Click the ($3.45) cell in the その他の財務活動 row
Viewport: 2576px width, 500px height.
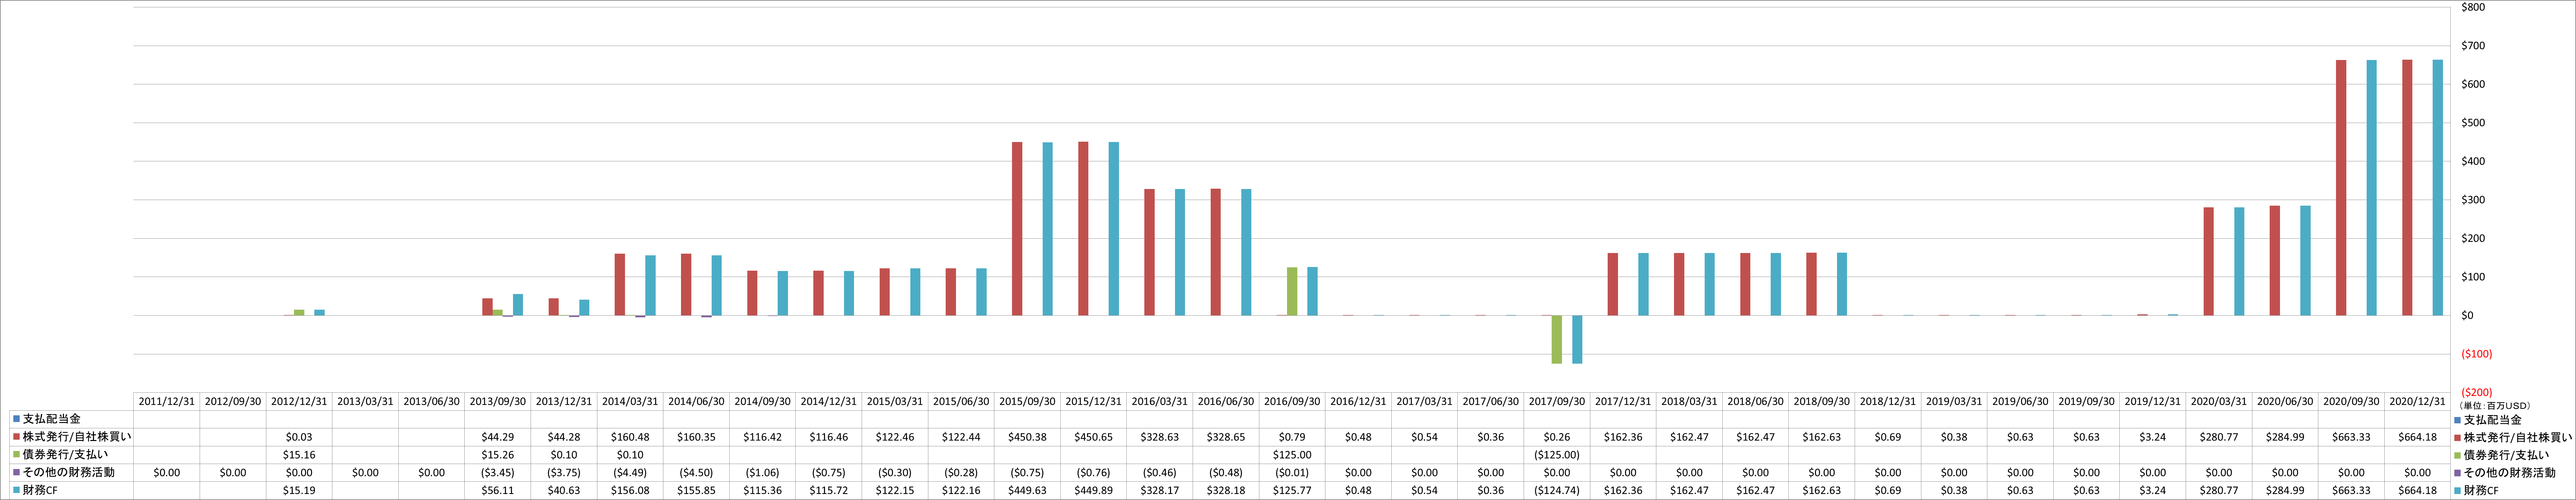click(x=498, y=472)
